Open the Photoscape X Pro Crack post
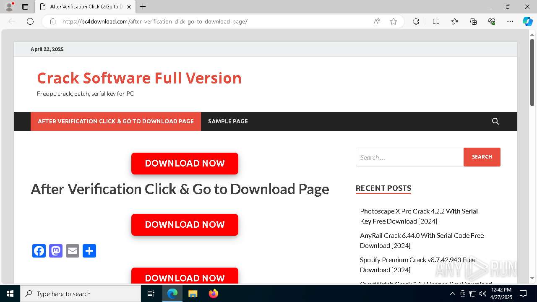Image resolution: width=537 pixels, height=302 pixels. [419, 216]
